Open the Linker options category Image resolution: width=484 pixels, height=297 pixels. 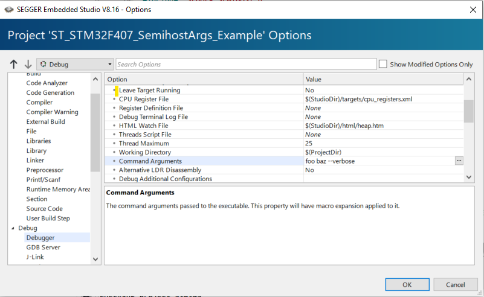(36, 161)
